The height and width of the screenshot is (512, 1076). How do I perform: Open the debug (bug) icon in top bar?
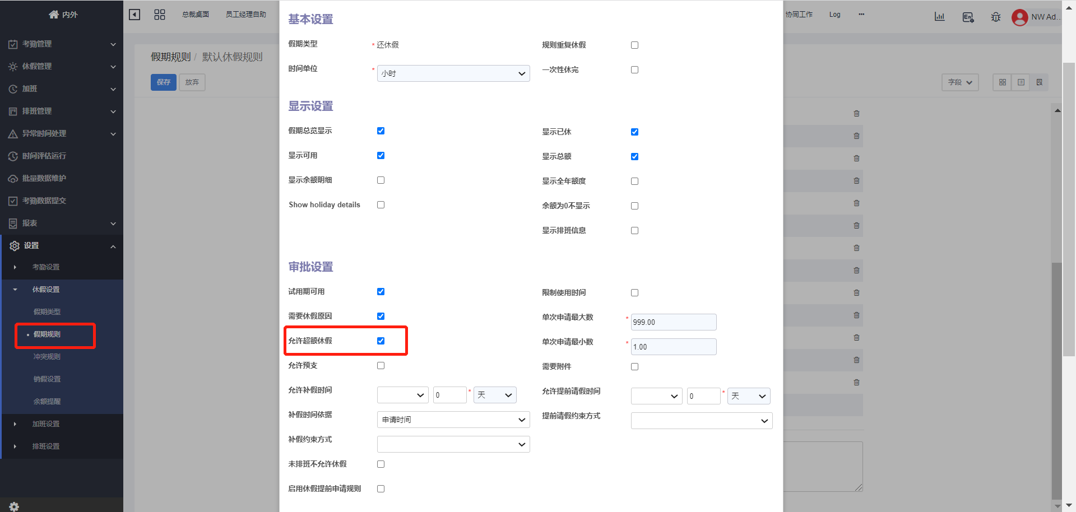[996, 17]
